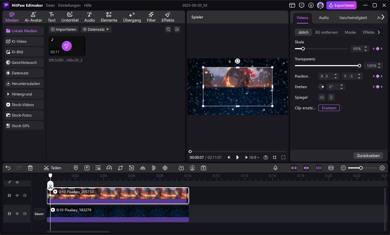Click the 02:11 audio file thumbnail
The image size is (390, 235).
coord(66,46)
